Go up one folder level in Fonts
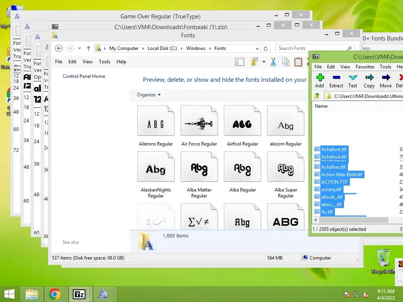This screenshot has width=403, height=302. tap(89, 48)
